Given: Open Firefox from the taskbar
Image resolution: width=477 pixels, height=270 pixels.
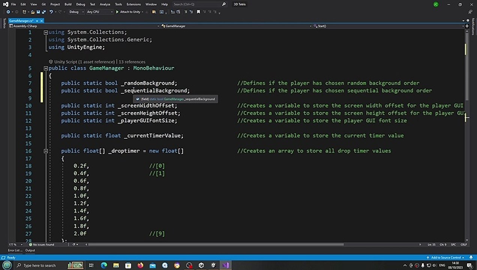Looking at the screenshot, I should [x=140, y=265].
